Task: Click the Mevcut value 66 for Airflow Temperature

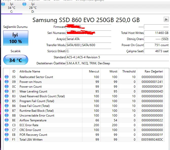Action: 97,120
